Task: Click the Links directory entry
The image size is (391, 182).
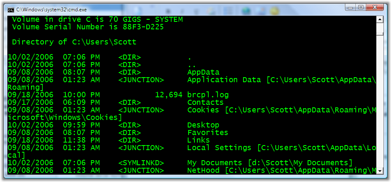Action: [x=199, y=140]
